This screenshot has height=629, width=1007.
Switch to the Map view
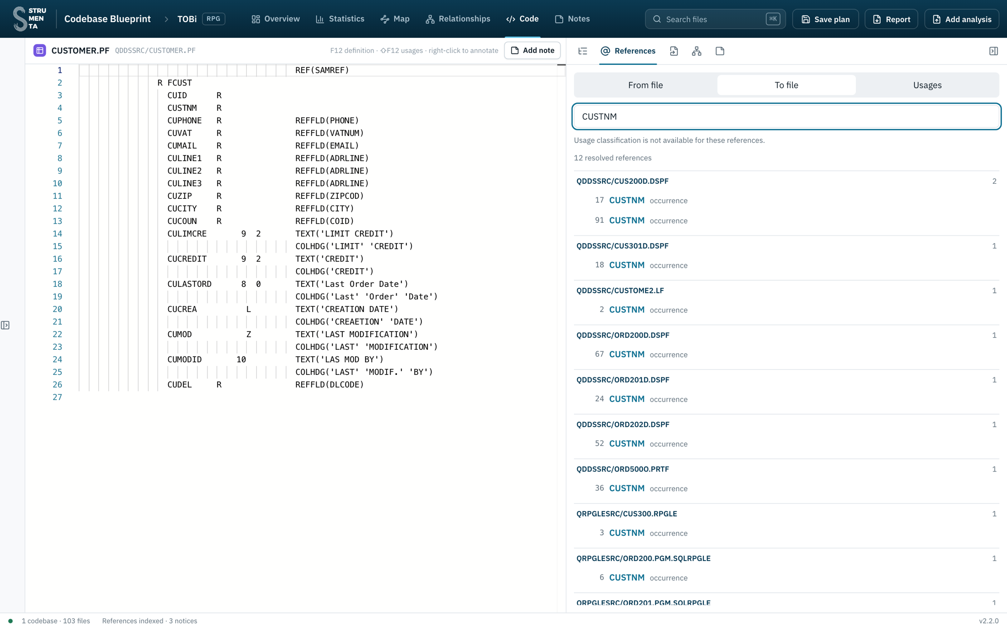395,19
